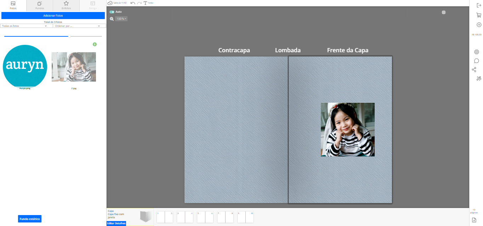Click the Fundo estático button

click(x=30, y=219)
